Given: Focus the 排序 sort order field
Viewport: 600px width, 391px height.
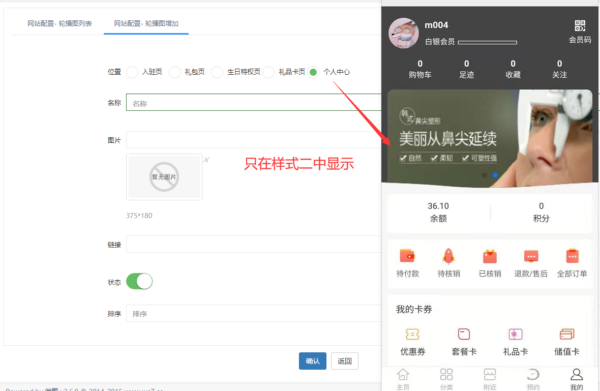Looking at the screenshot, I should pyautogui.click(x=254, y=313).
